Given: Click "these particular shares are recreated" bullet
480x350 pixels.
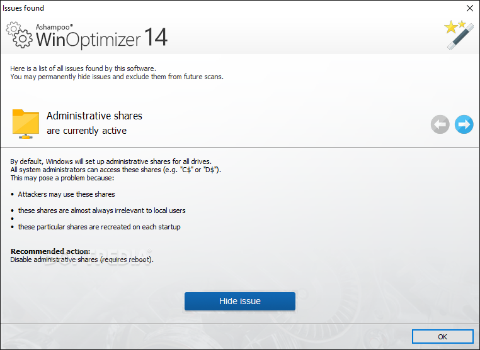Looking at the screenshot, I should (x=99, y=227).
